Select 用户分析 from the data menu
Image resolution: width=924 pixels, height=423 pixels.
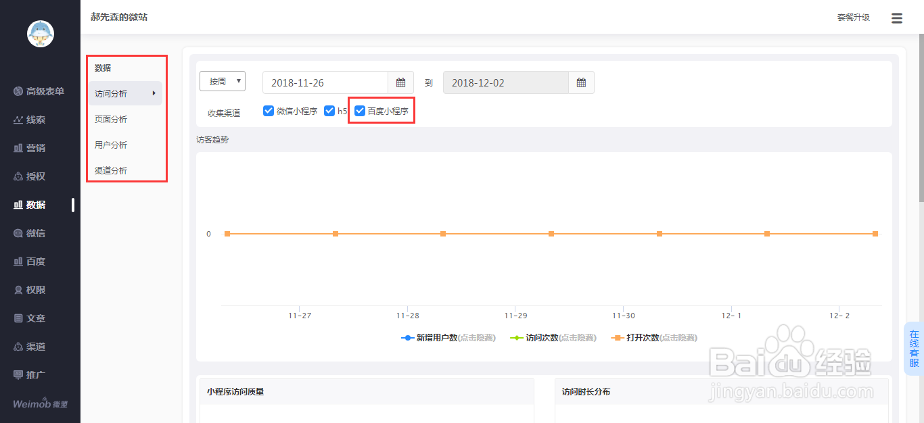[111, 145]
